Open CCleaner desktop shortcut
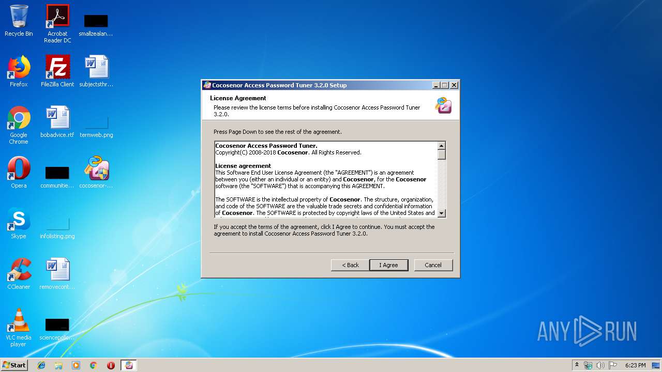The height and width of the screenshot is (372, 662). [19, 274]
